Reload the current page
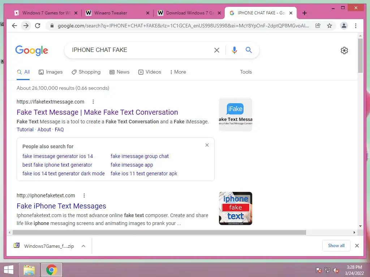370x277 pixels. coord(38,26)
